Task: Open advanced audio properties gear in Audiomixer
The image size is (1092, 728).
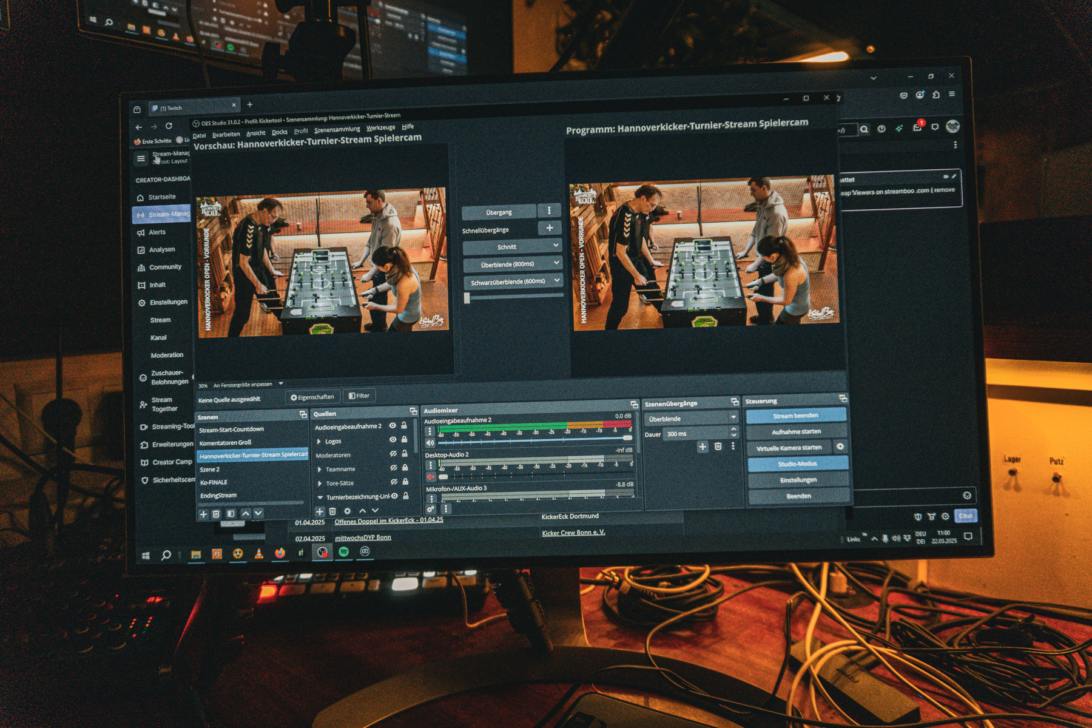Action: (x=431, y=509)
